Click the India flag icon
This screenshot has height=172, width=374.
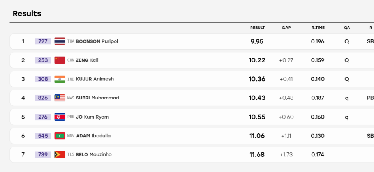pyautogui.click(x=60, y=79)
